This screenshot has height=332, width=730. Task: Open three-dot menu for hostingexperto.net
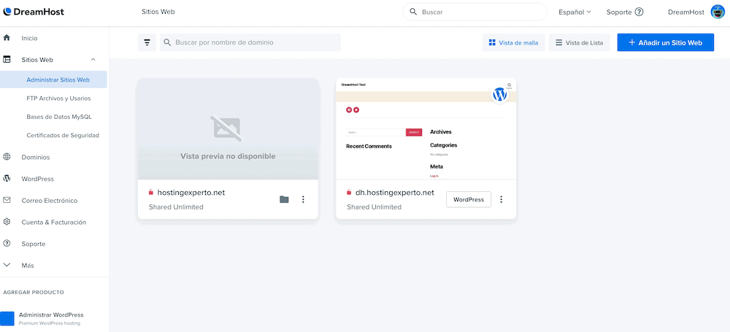click(x=303, y=199)
